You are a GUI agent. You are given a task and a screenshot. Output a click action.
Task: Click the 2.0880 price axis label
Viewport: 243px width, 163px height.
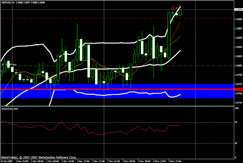[x=239, y=19]
